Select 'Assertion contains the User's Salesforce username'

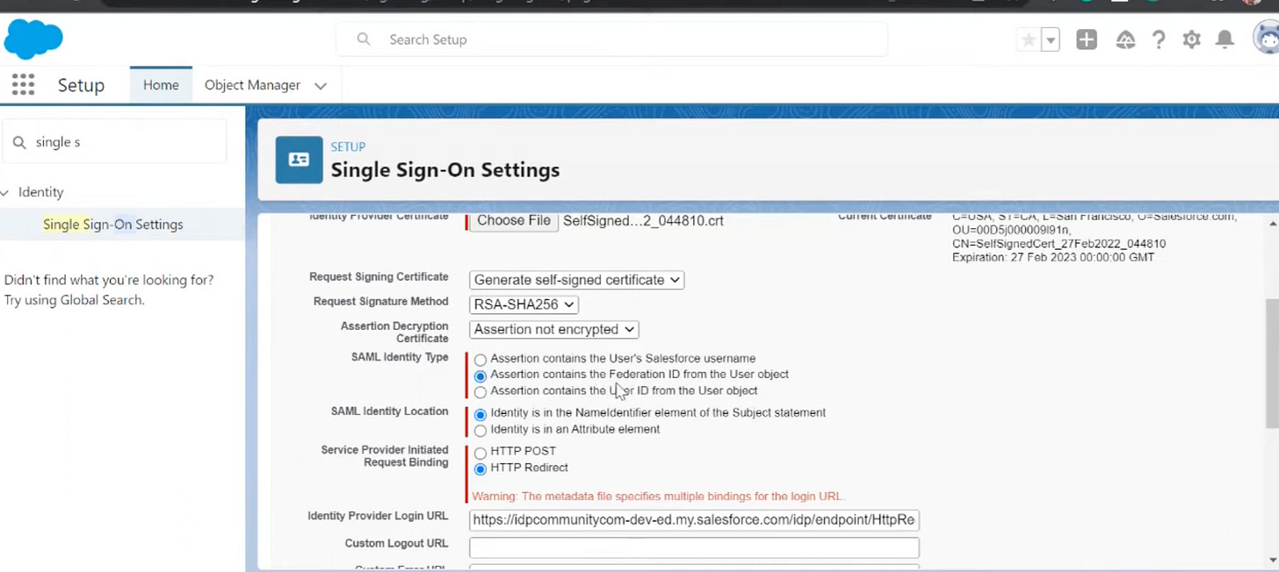coord(480,360)
